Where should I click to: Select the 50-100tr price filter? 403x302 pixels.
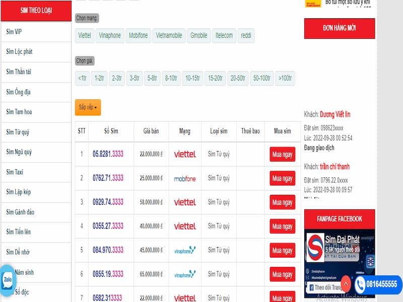pyautogui.click(x=261, y=78)
